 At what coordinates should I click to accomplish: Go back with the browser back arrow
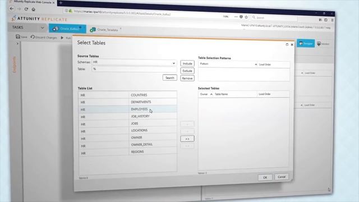(x=12, y=9)
